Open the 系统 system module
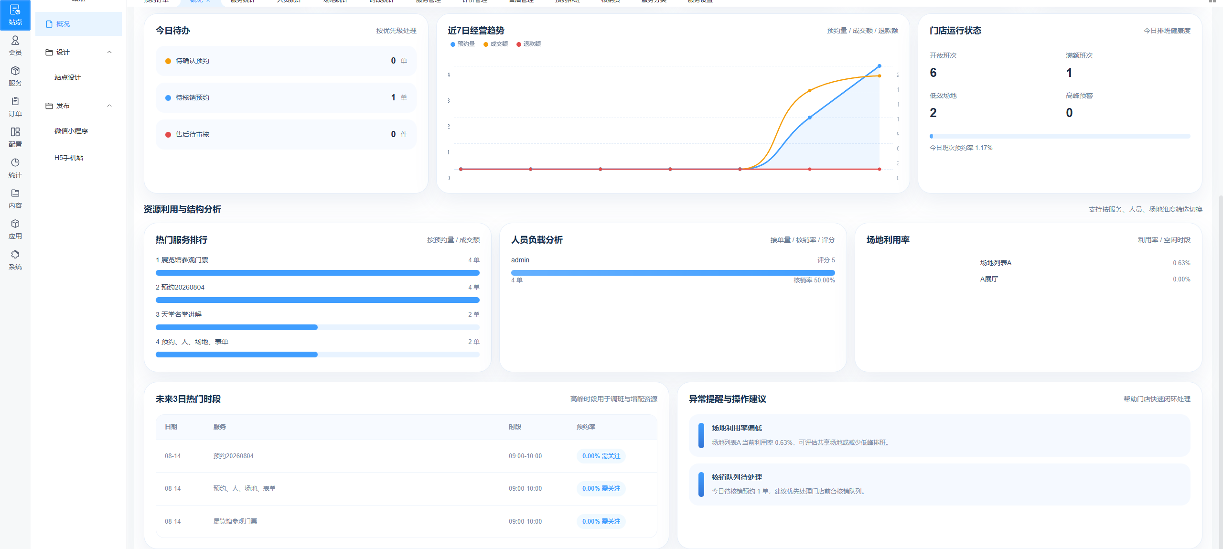This screenshot has height=549, width=1223. pyautogui.click(x=15, y=259)
